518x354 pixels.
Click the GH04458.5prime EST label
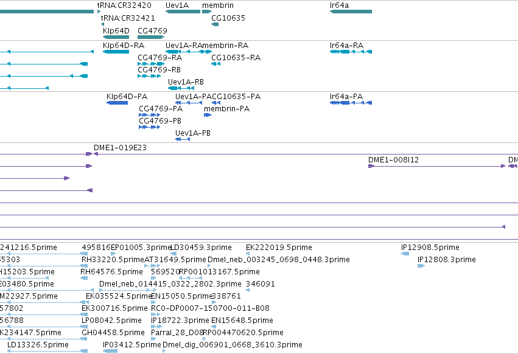tap(113, 333)
